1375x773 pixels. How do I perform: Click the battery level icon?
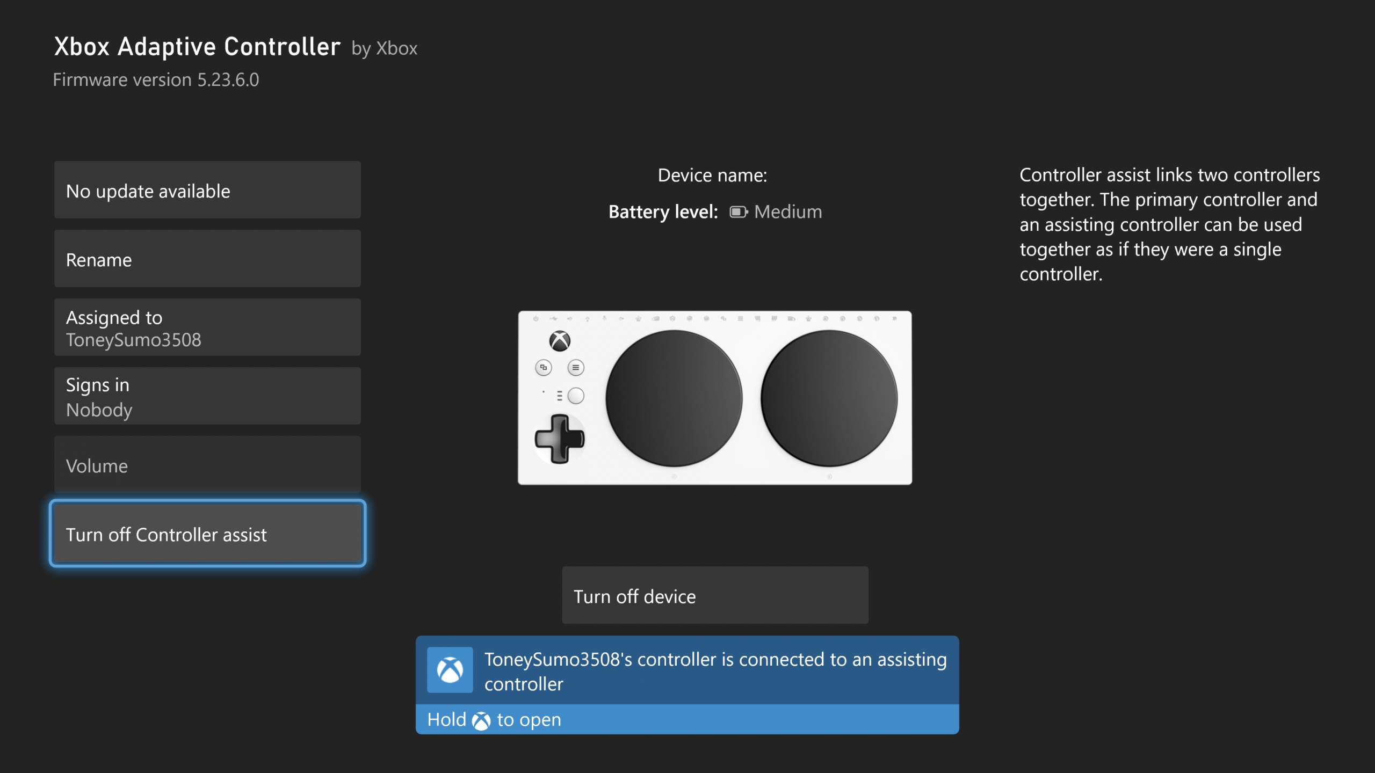click(739, 212)
